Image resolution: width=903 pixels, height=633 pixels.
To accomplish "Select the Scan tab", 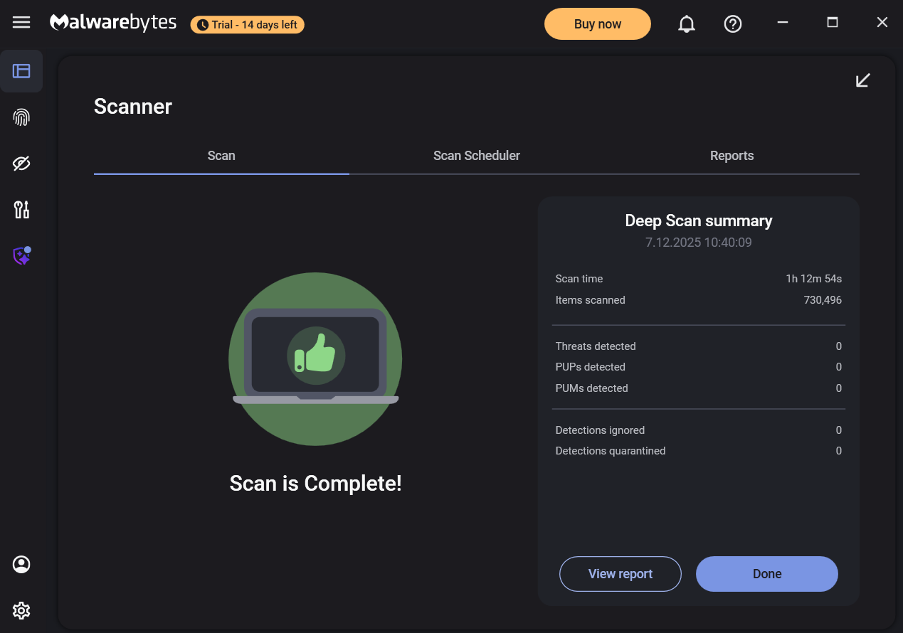I will click(x=221, y=156).
